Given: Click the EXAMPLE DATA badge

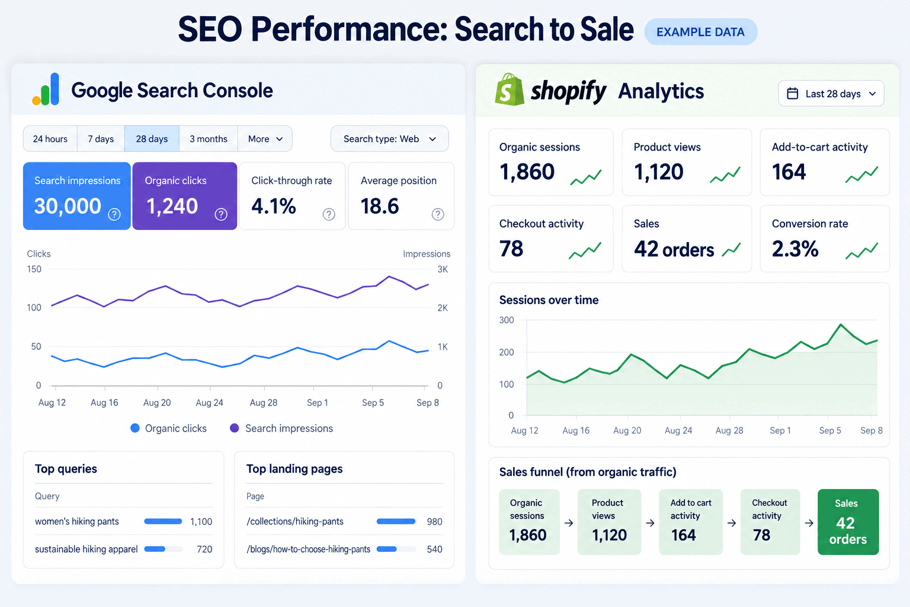Looking at the screenshot, I should click(700, 32).
